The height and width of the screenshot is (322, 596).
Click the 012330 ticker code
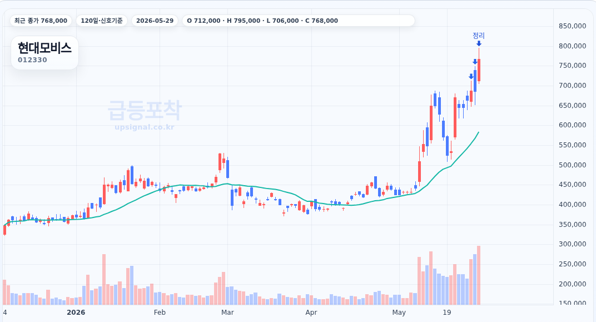[32, 60]
